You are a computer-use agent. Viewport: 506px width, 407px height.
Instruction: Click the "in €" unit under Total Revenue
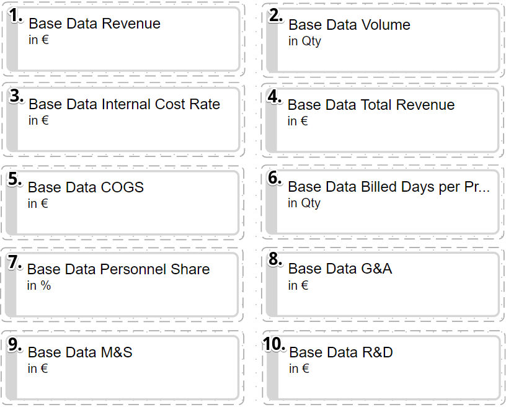tap(298, 122)
